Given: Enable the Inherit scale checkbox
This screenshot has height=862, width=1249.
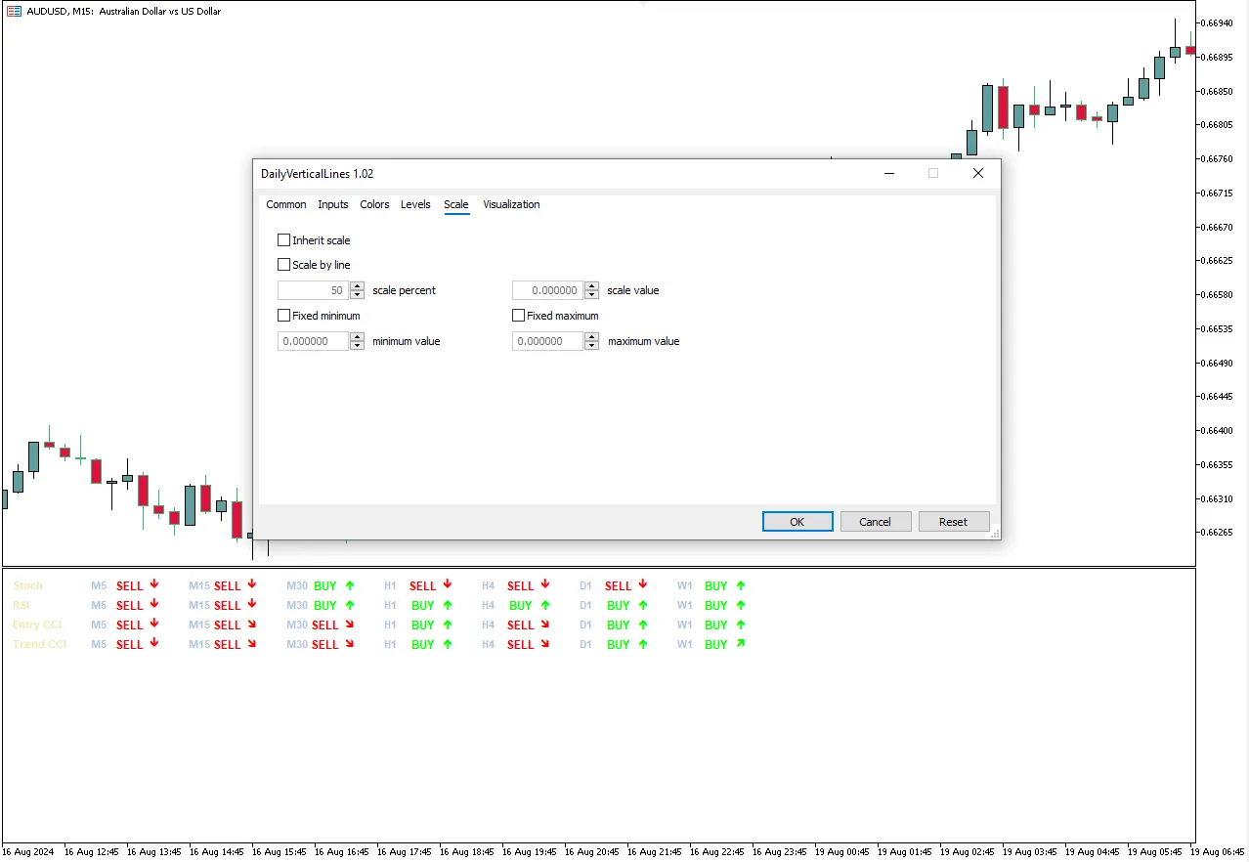Looking at the screenshot, I should [x=284, y=240].
